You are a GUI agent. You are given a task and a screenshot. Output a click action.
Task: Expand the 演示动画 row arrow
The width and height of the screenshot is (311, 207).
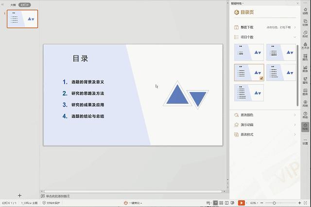pos(295,125)
